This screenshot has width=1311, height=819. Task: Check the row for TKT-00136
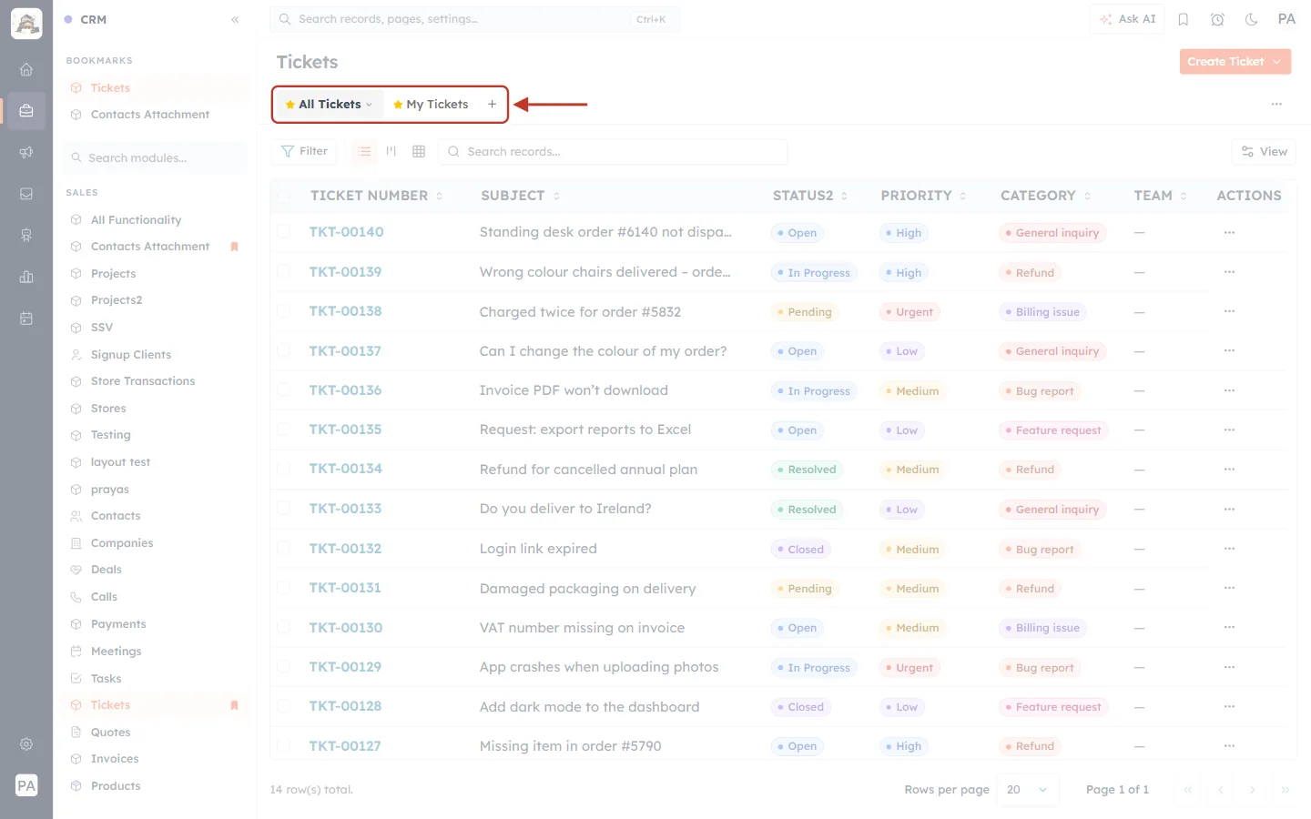click(x=284, y=389)
